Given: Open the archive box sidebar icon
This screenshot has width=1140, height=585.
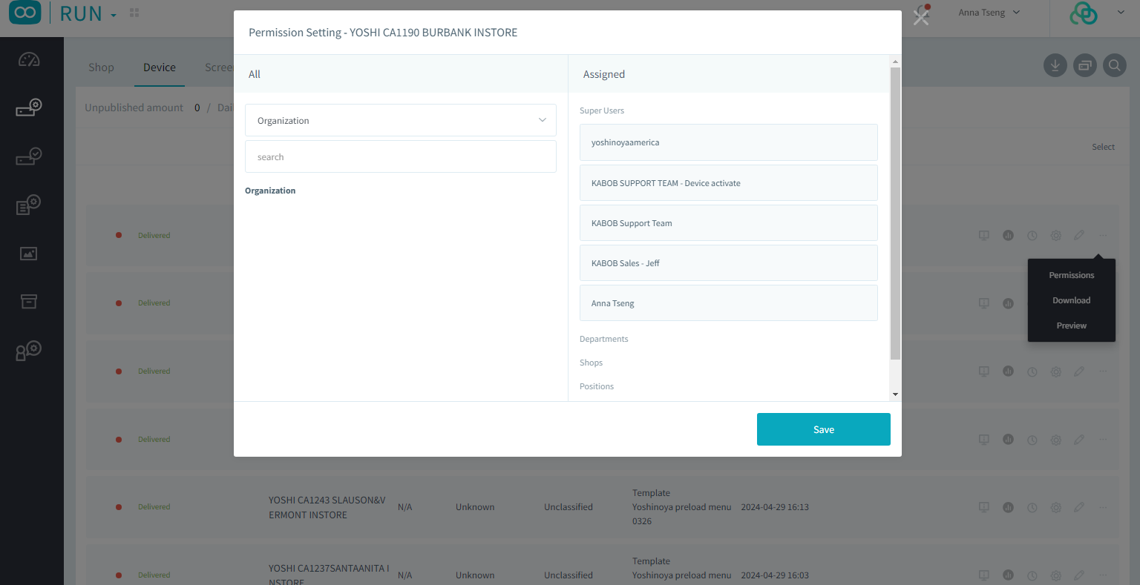Looking at the screenshot, I should [x=29, y=301].
